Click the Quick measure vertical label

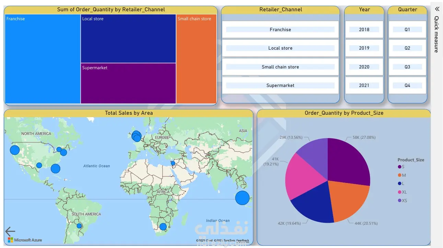click(x=436, y=34)
